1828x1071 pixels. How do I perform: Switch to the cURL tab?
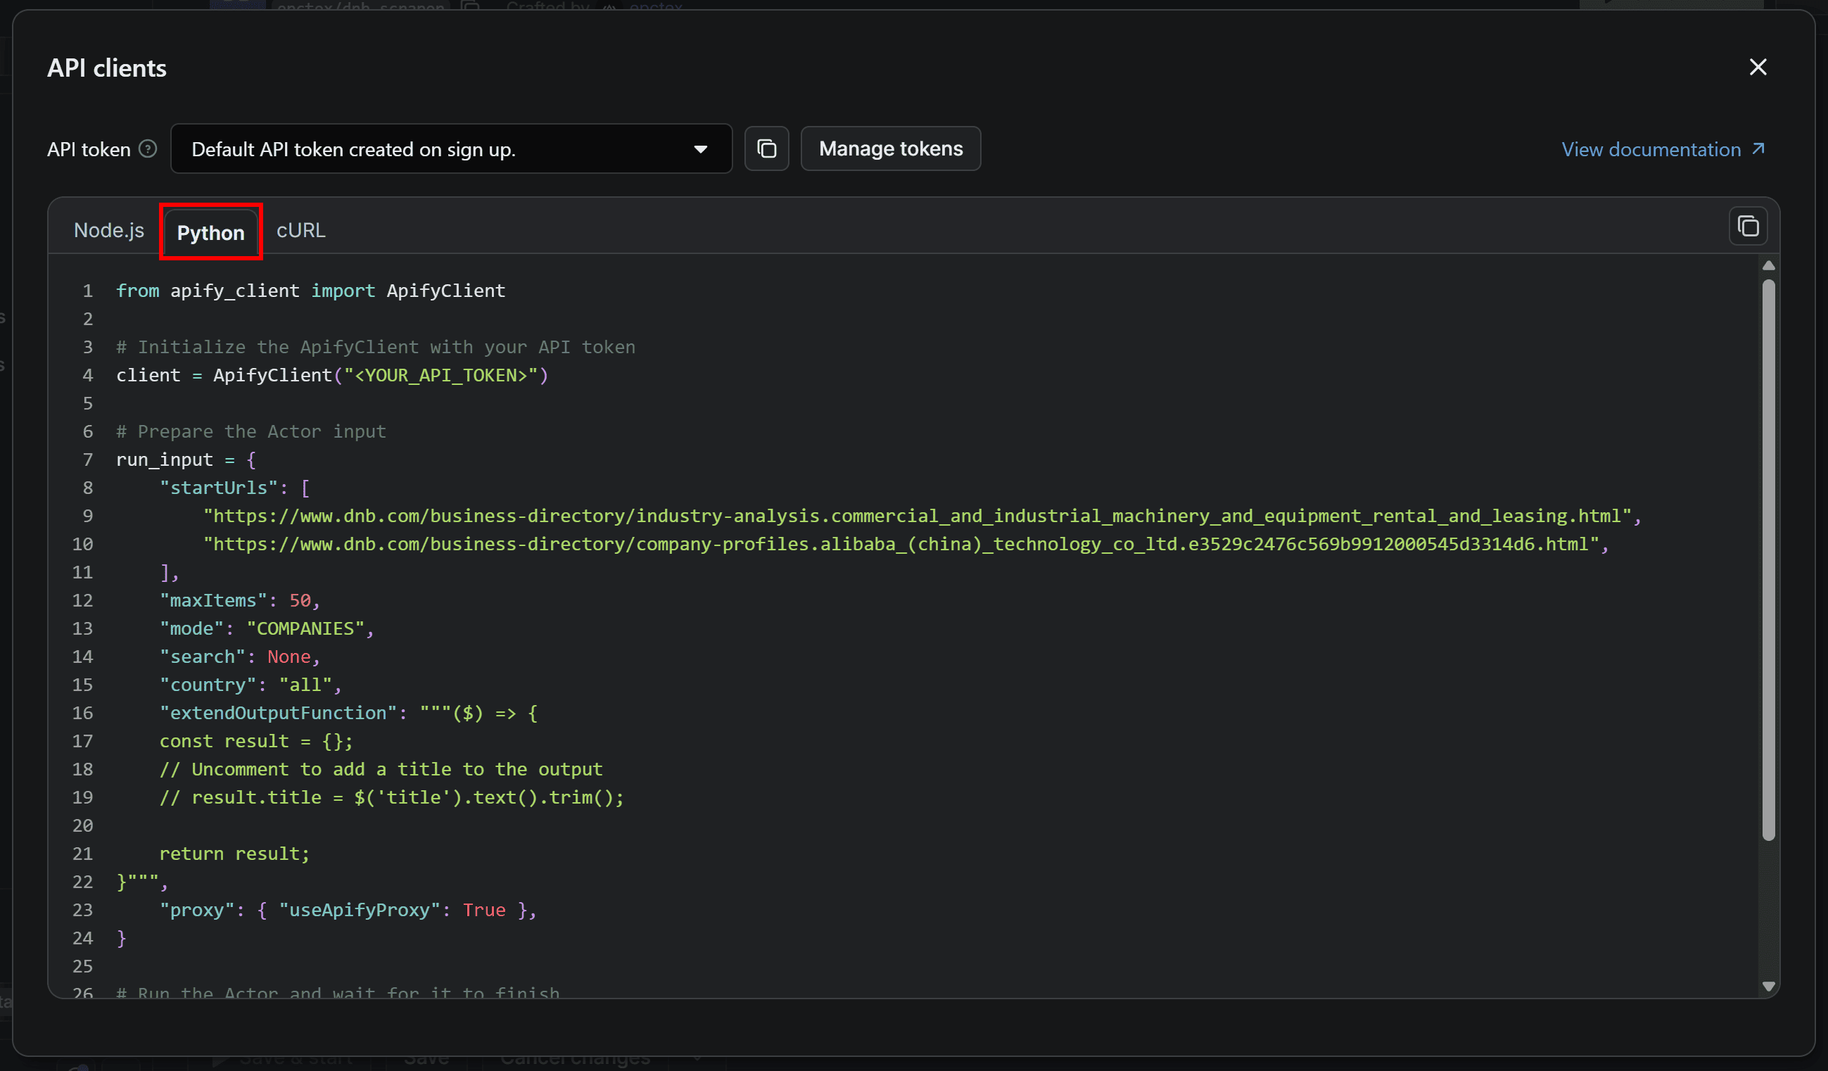[301, 230]
